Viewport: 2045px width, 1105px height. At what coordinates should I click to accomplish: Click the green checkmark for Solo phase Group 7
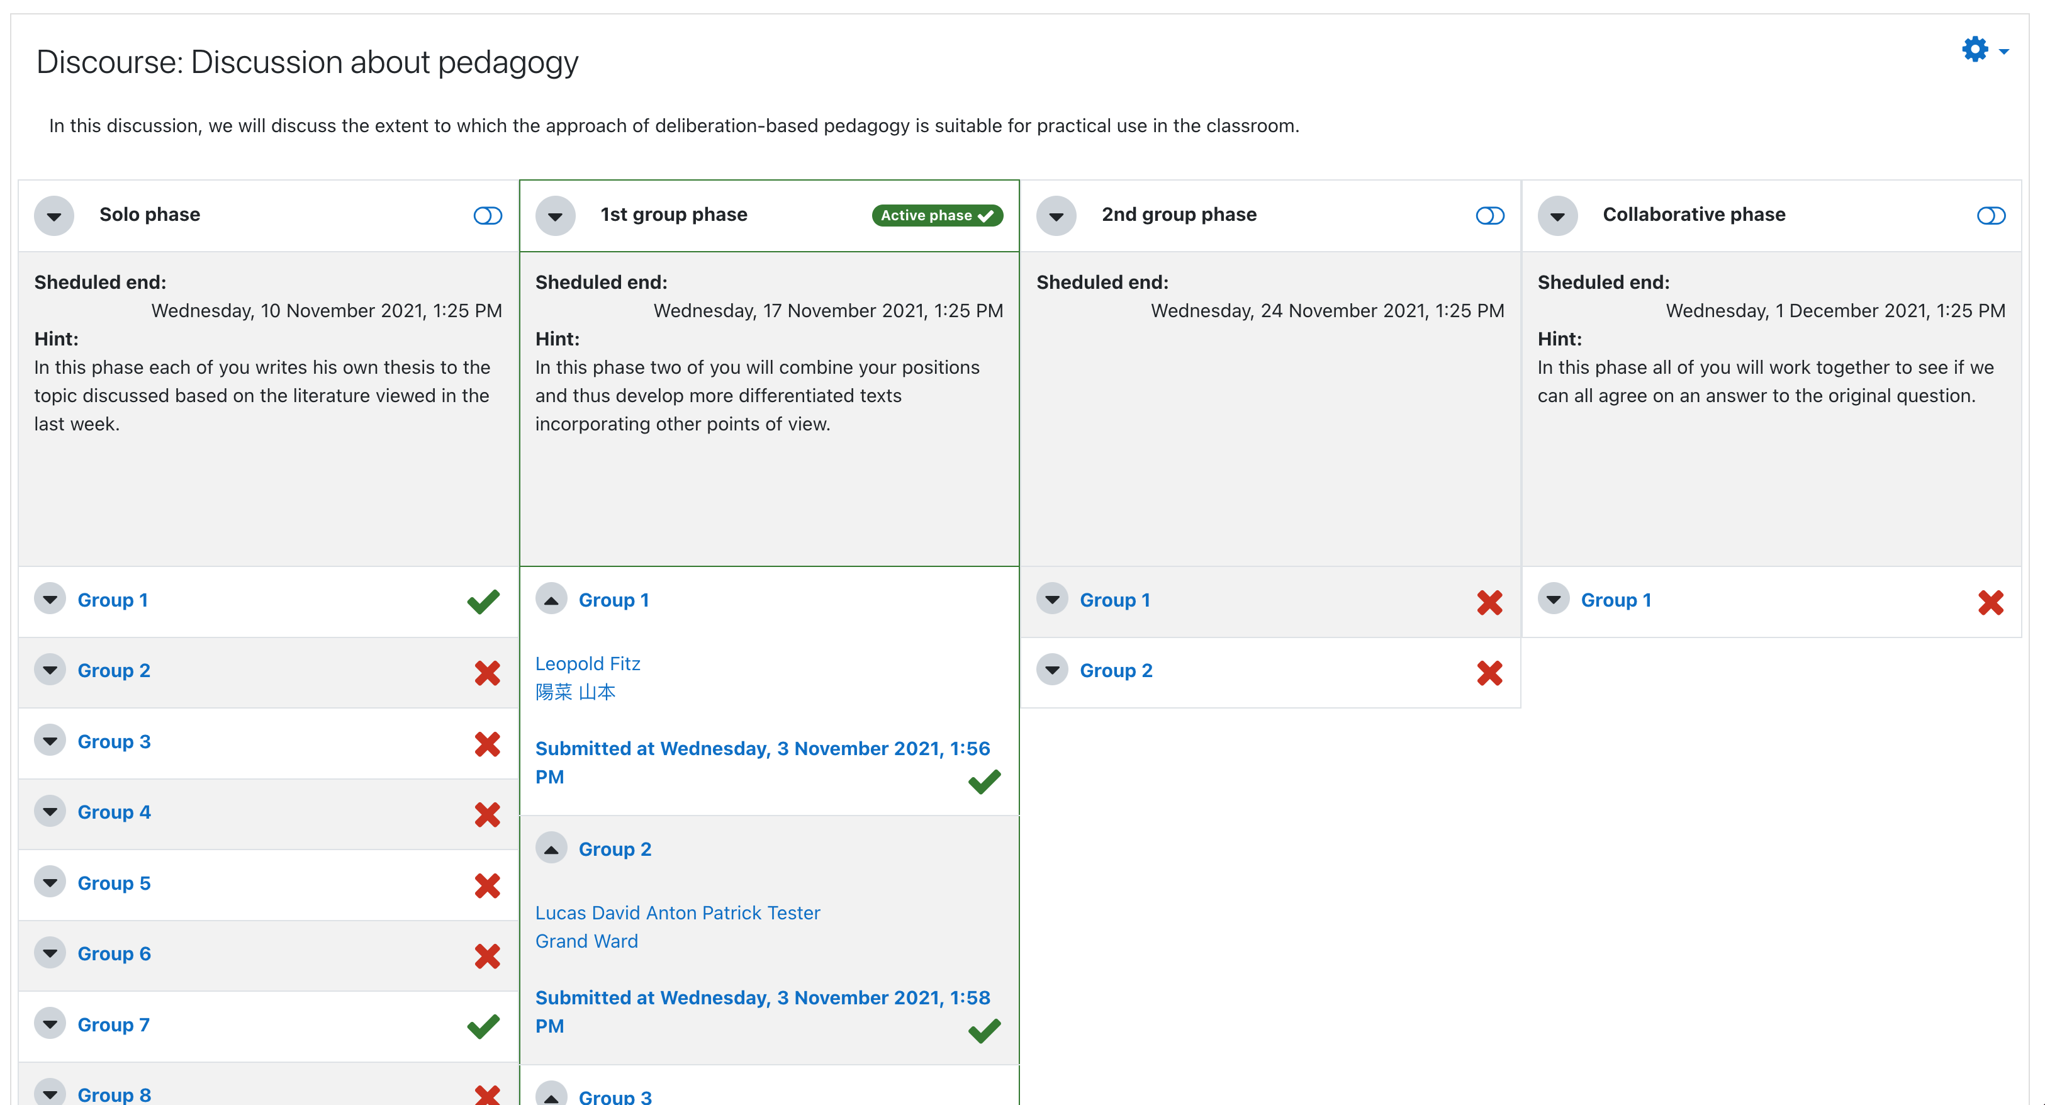point(483,1026)
